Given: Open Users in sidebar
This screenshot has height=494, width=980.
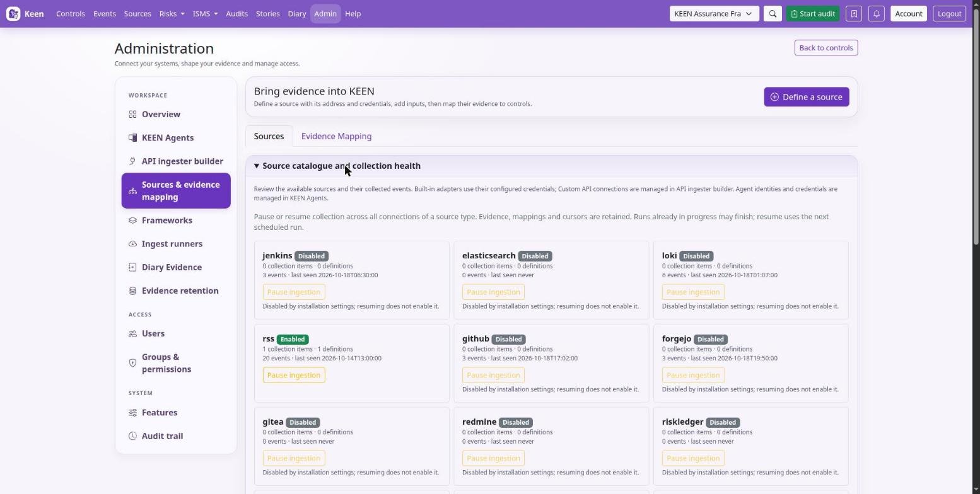Looking at the screenshot, I should point(176,334).
